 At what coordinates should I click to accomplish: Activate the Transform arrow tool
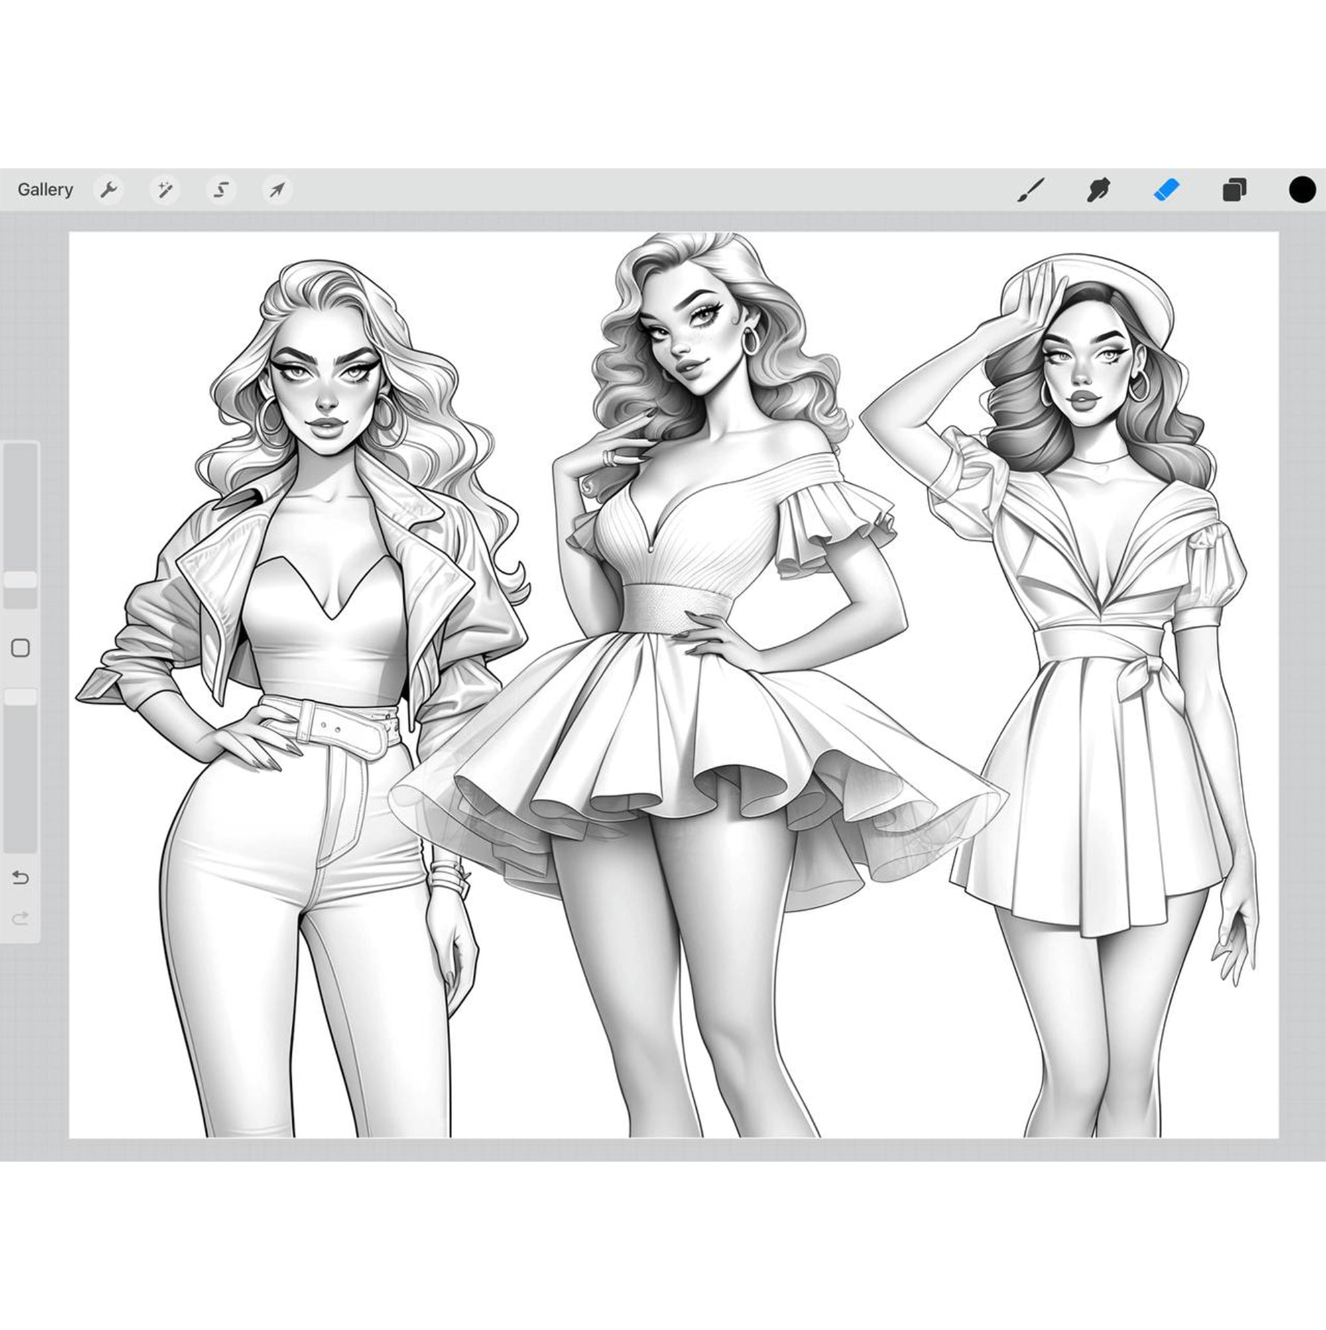(275, 190)
